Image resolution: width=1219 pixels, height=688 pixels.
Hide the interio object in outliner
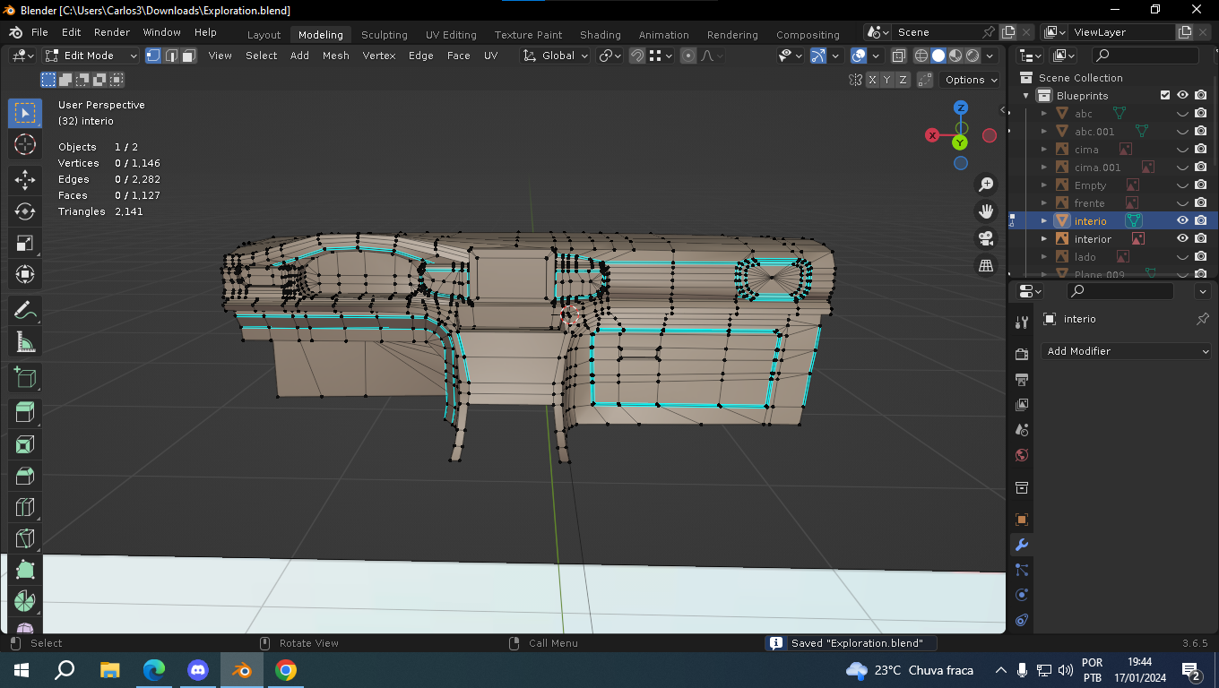tap(1182, 220)
